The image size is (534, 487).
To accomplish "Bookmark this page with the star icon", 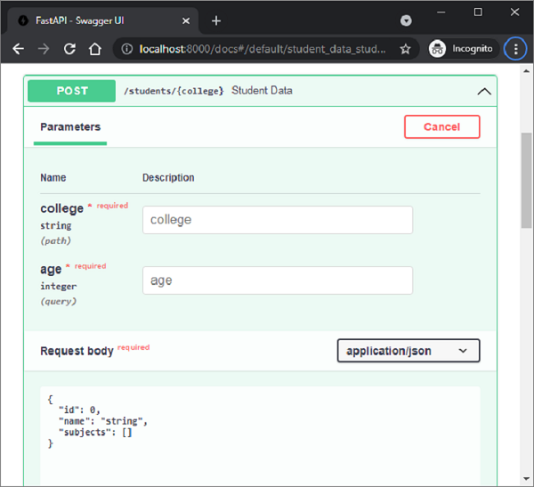I will tap(405, 49).
